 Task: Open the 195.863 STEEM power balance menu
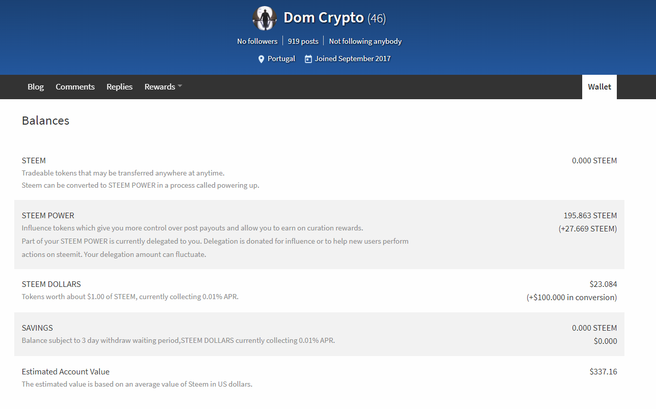coord(590,216)
